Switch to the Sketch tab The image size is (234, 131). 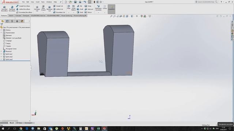click(x=11, y=16)
